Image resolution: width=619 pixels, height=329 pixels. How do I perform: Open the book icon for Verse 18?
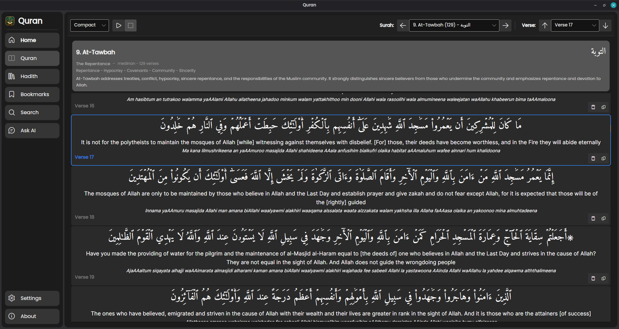click(593, 218)
